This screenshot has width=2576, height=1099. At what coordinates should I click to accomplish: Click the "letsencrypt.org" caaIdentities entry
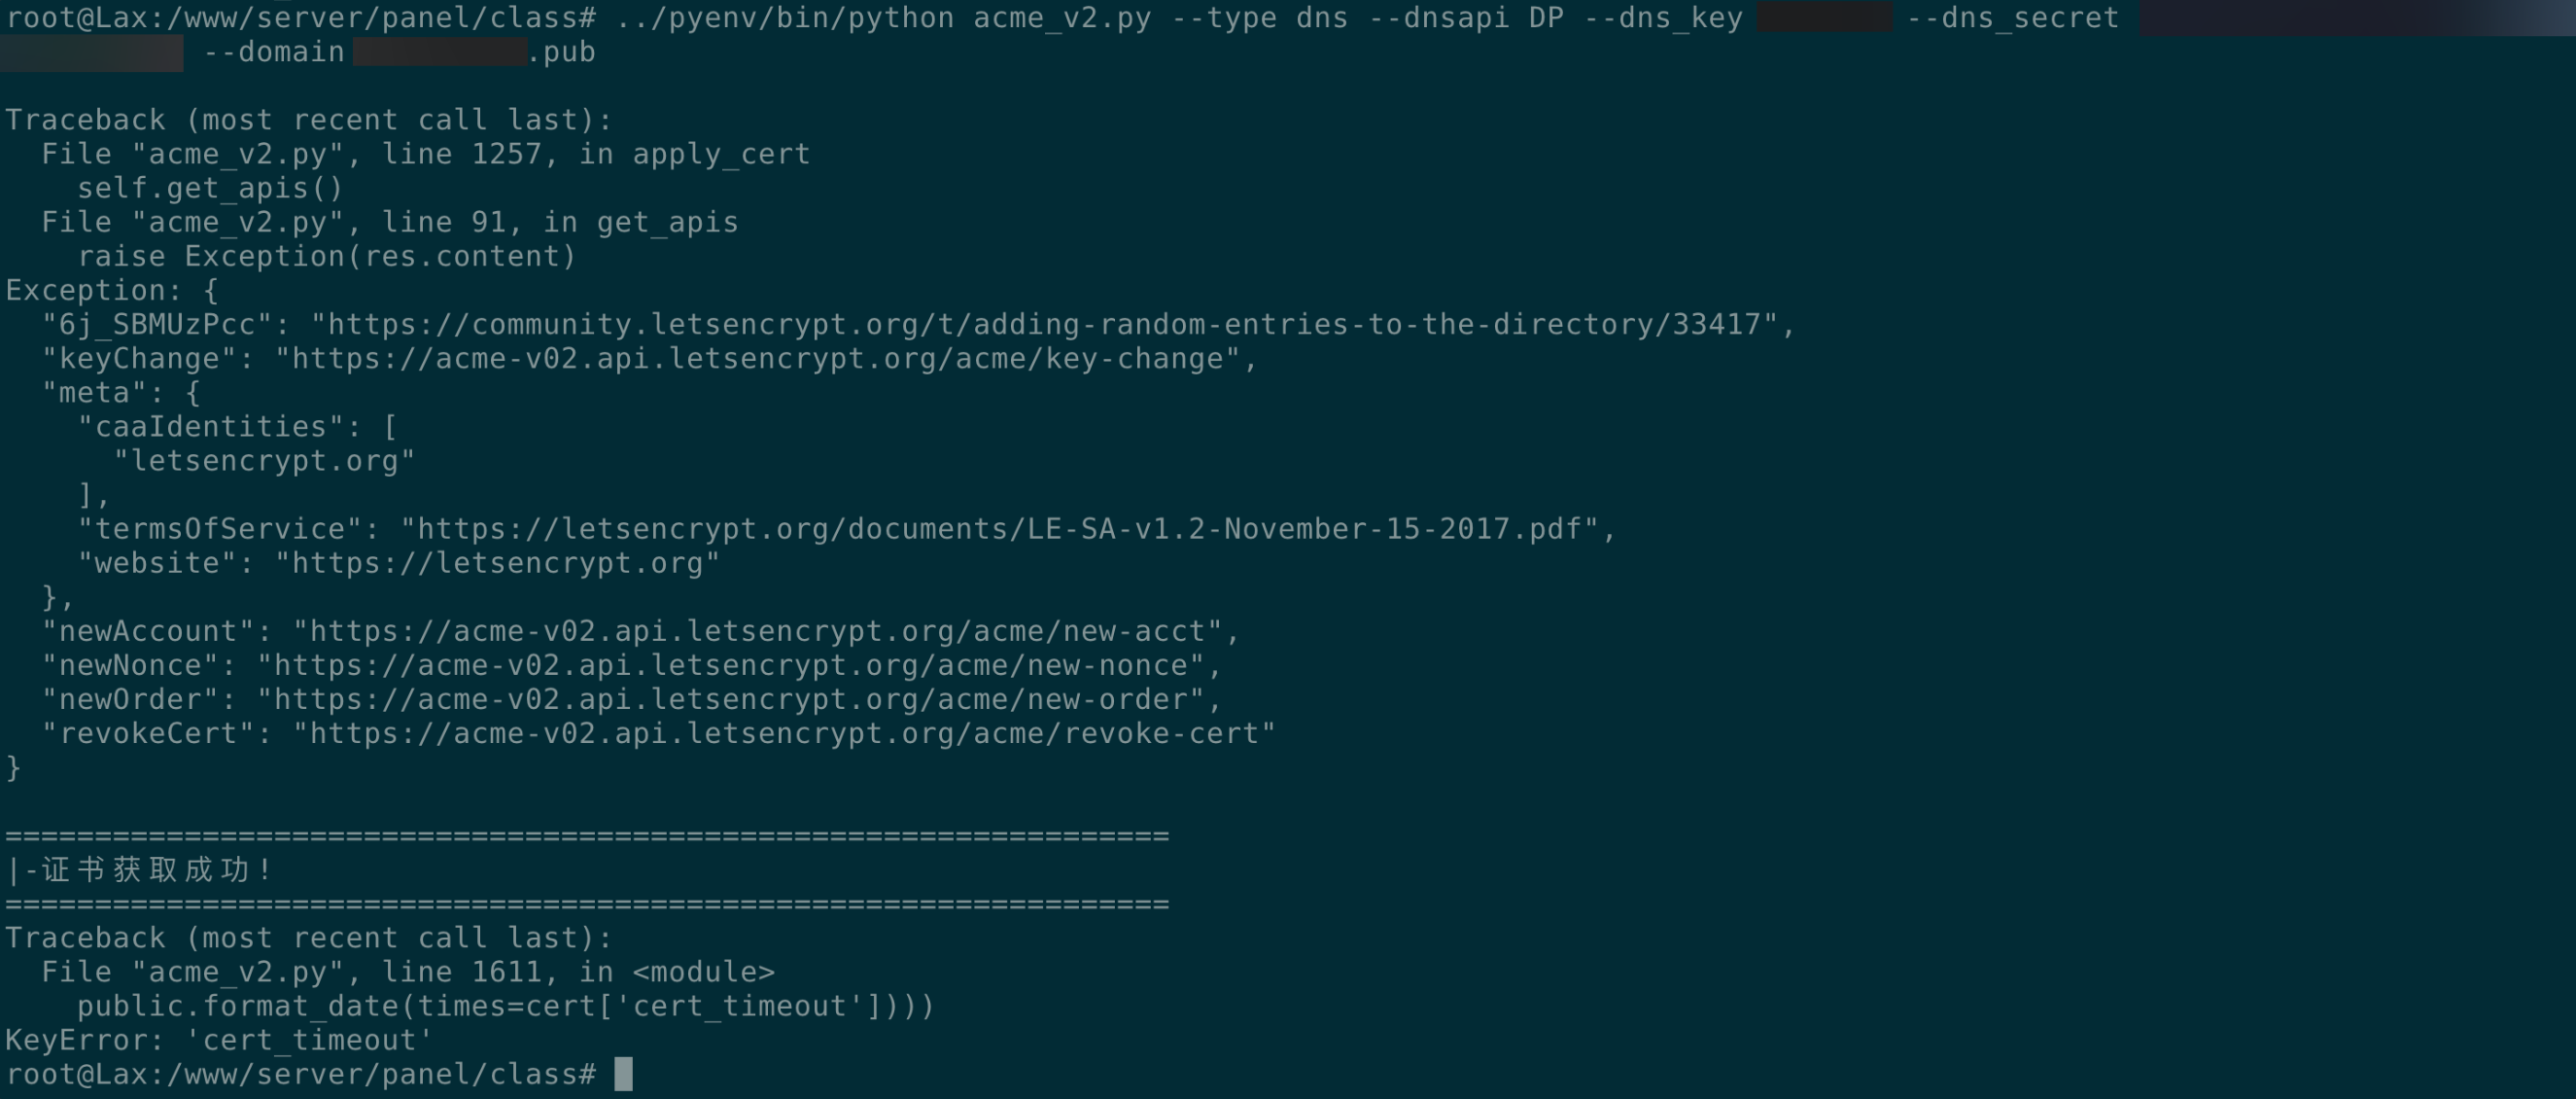[264, 461]
